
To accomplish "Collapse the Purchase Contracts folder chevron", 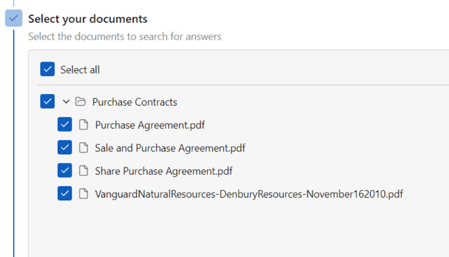I will tap(66, 102).
